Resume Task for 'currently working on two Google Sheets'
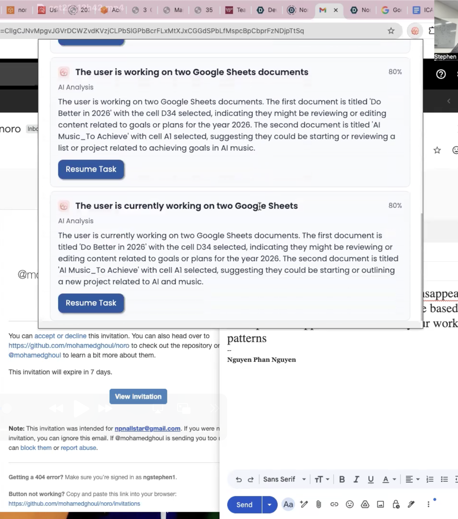Image resolution: width=458 pixels, height=519 pixels. tap(91, 303)
